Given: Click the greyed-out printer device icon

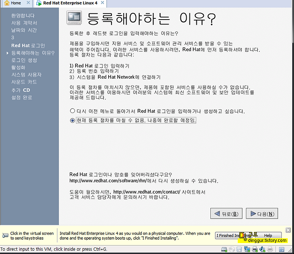Looking at the screenshot, I should pos(270,250).
